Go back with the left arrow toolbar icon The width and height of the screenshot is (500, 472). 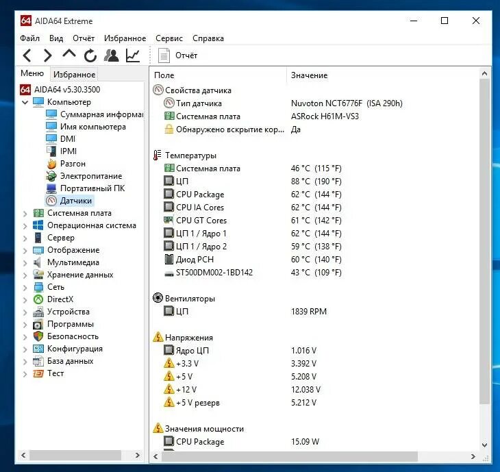[x=27, y=55]
